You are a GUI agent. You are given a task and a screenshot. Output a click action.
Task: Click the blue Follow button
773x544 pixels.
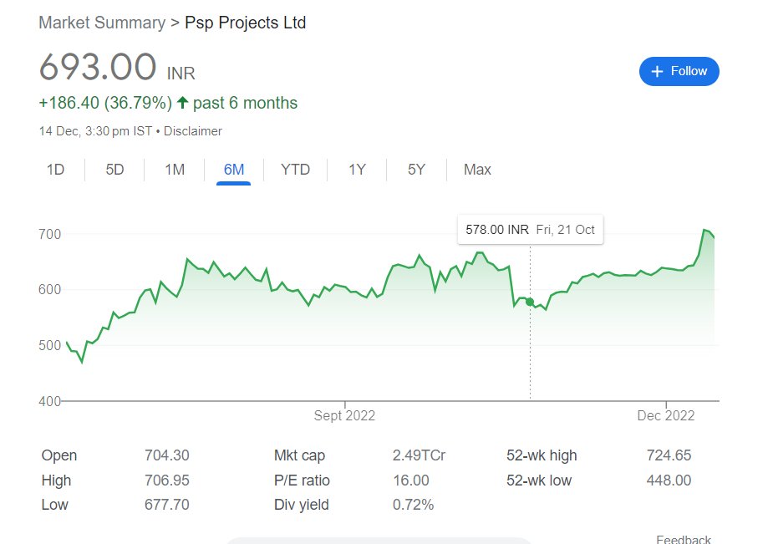coord(679,72)
